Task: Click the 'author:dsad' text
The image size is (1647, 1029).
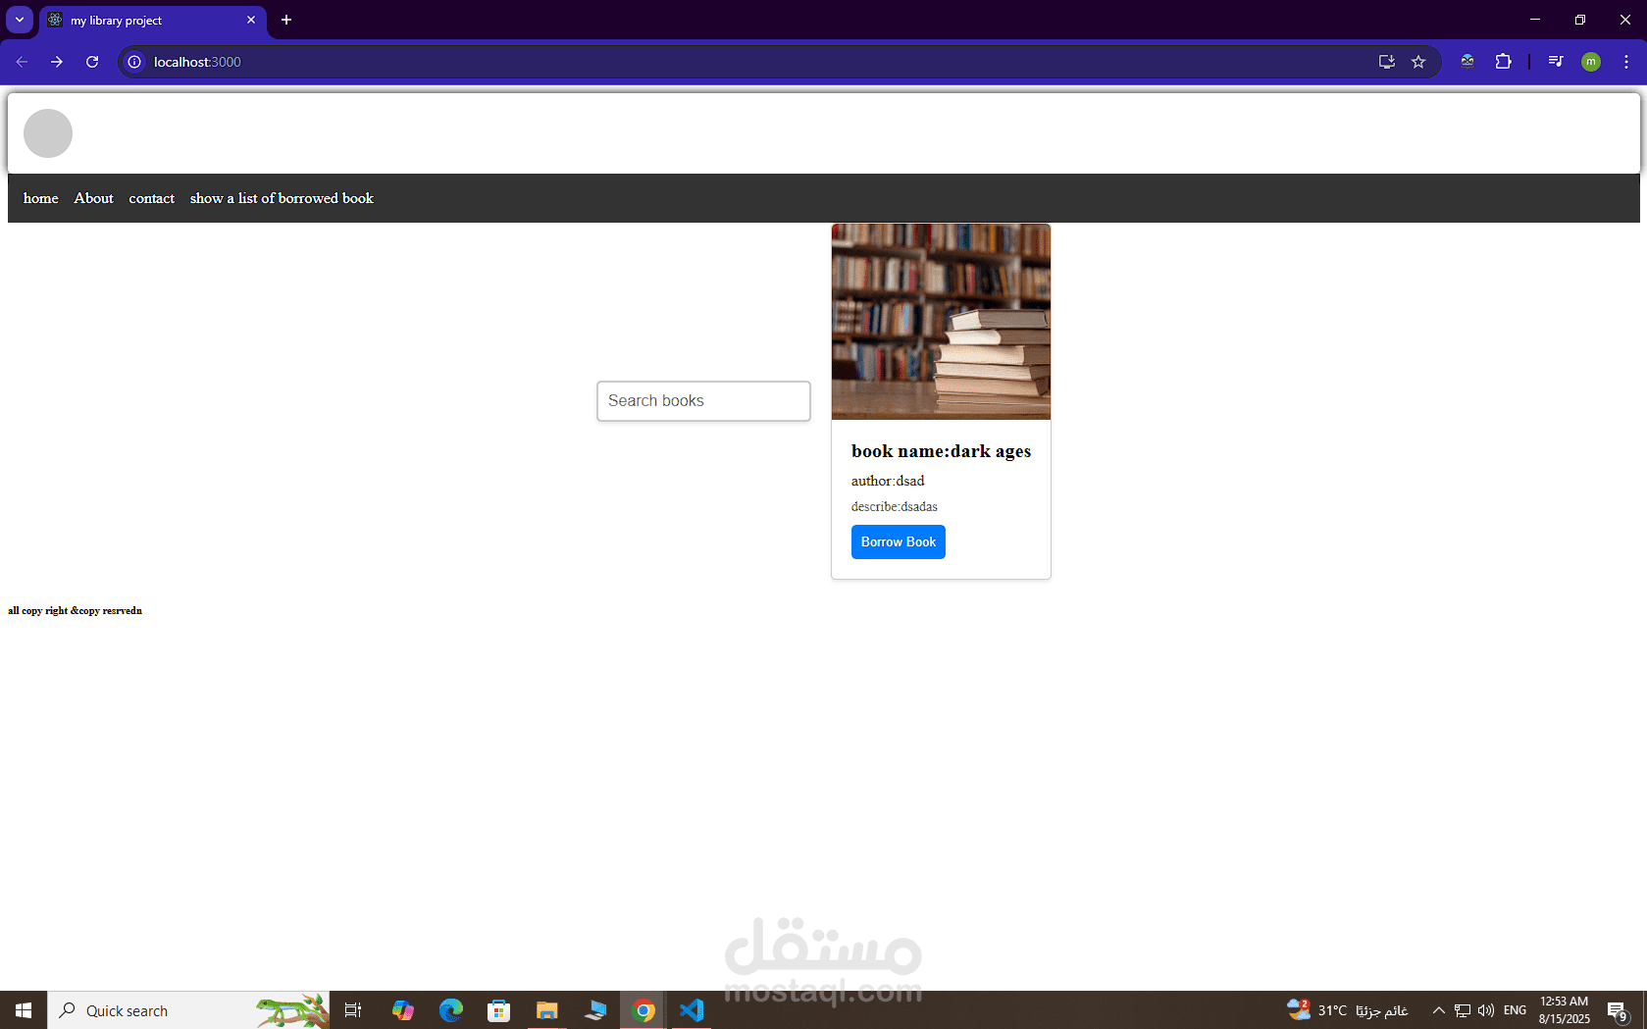Action: pyautogui.click(x=888, y=481)
